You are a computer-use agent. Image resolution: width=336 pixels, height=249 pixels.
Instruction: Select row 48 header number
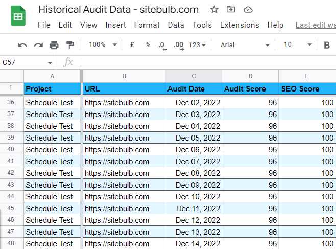tap(11, 243)
